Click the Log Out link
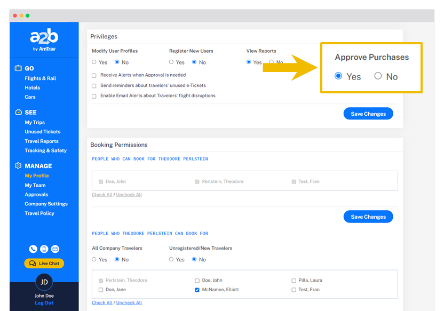 [x=44, y=303]
